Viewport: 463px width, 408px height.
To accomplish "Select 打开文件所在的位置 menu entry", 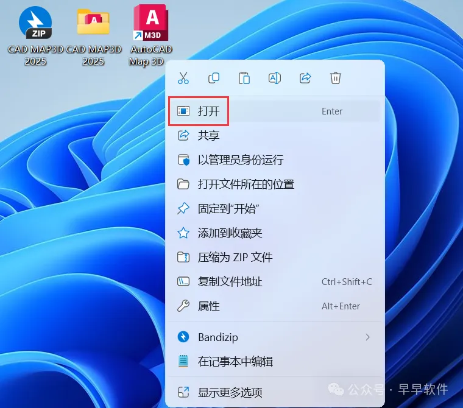I will (275, 185).
